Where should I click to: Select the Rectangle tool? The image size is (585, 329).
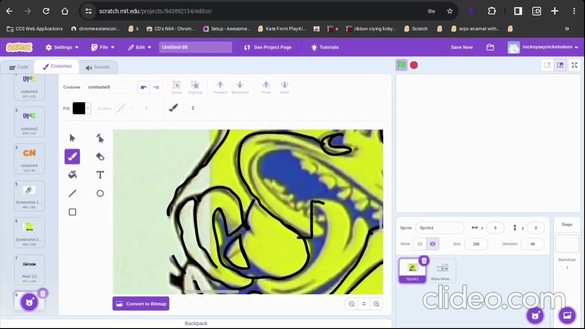72,212
